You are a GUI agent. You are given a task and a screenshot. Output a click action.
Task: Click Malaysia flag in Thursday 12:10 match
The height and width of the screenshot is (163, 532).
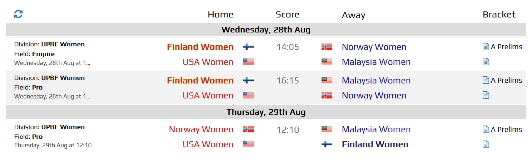pos(327,129)
